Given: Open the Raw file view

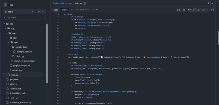Looking at the screenshot, I should [x=190, y=10].
